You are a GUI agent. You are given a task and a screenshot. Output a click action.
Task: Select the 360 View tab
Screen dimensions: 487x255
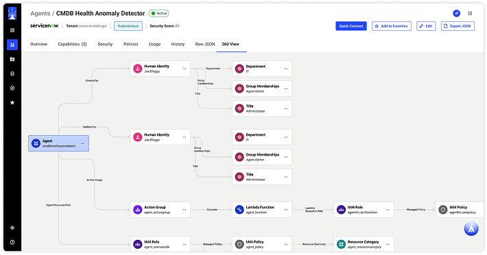(230, 44)
